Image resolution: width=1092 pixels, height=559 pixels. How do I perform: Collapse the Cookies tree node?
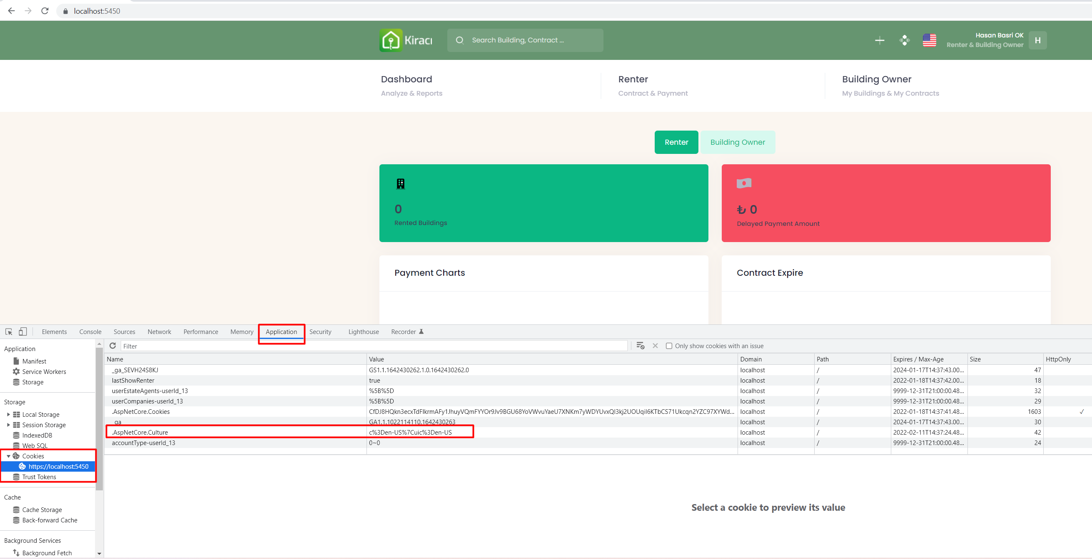coord(8,456)
